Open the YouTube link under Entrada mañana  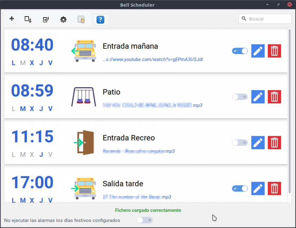pyautogui.click(x=153, y=59)
